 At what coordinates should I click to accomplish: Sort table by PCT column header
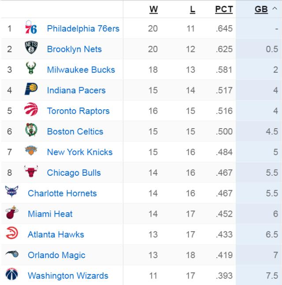coord(224,8)
